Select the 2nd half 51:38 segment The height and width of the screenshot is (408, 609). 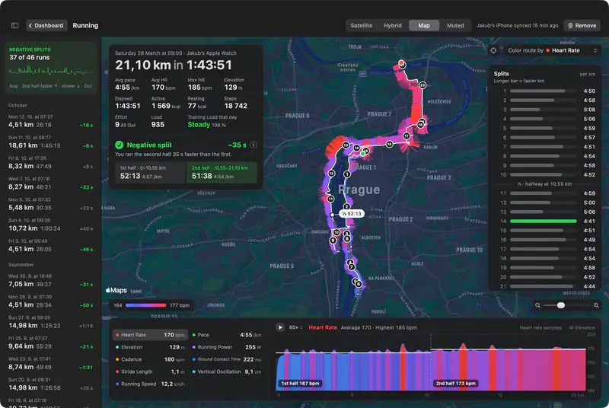tap(222, 172)
